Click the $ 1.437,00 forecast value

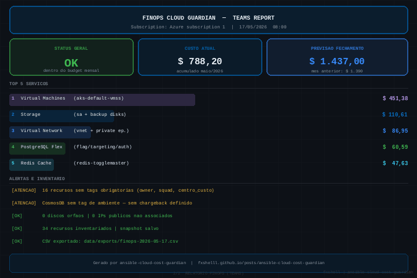pyautogui.click(x=337, y=61)
